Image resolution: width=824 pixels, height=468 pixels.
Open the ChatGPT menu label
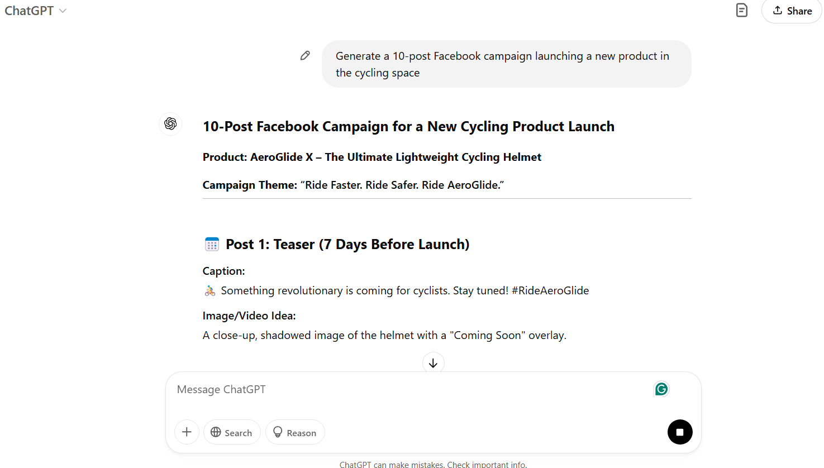[29, 11]
